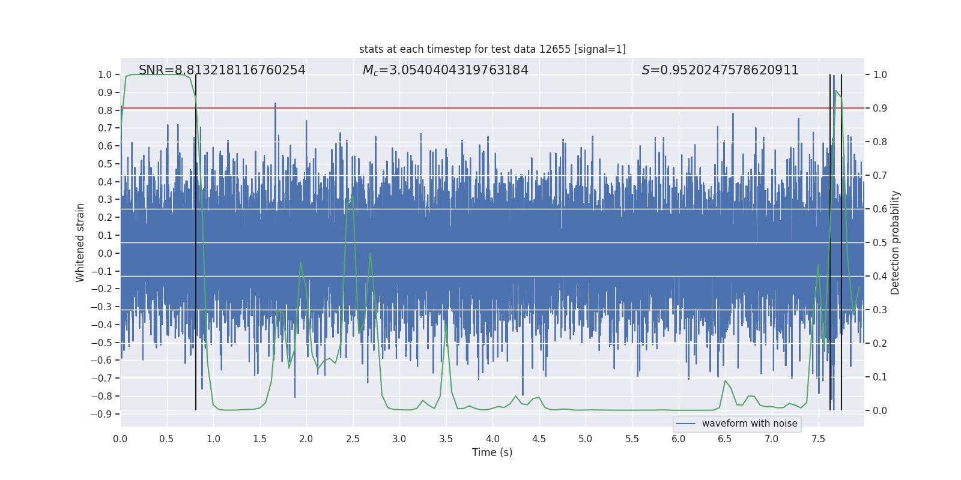Click the chirp mass Mc annotation
The image size is (961, 480).
pos(445,70)
